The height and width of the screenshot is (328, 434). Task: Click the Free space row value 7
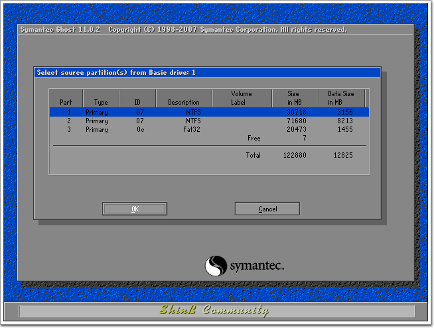coord(305,138)
